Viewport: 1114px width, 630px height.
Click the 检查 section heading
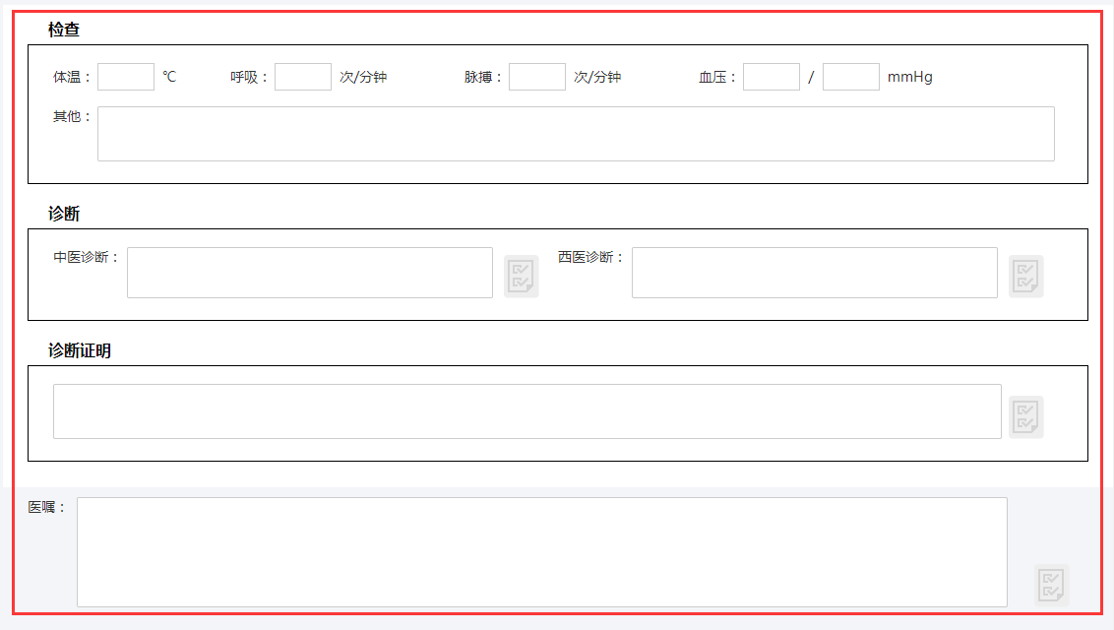click(x=64, y=30)
